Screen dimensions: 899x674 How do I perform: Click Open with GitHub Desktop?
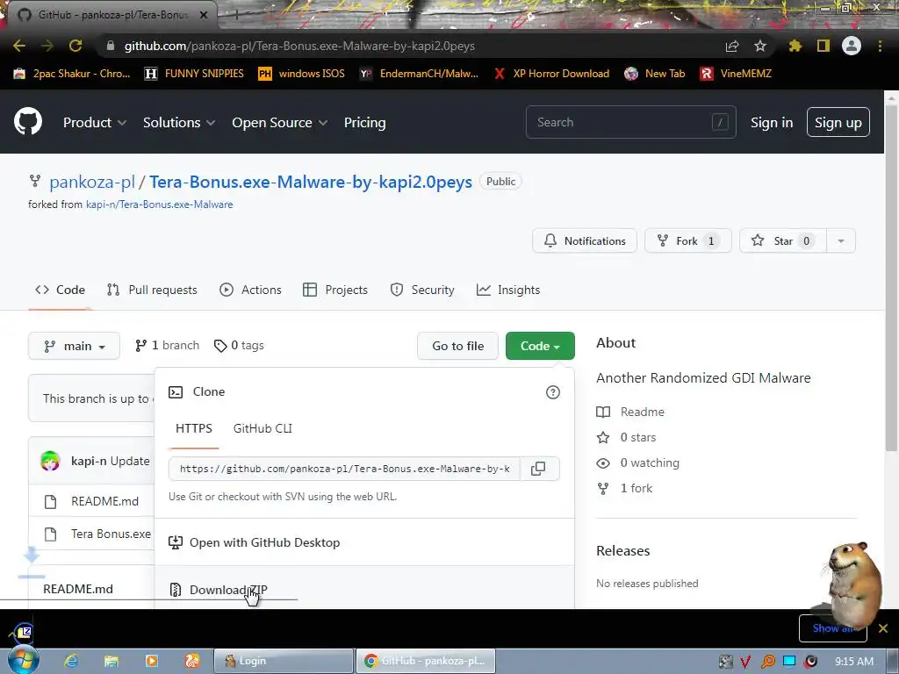click(364, 542)
